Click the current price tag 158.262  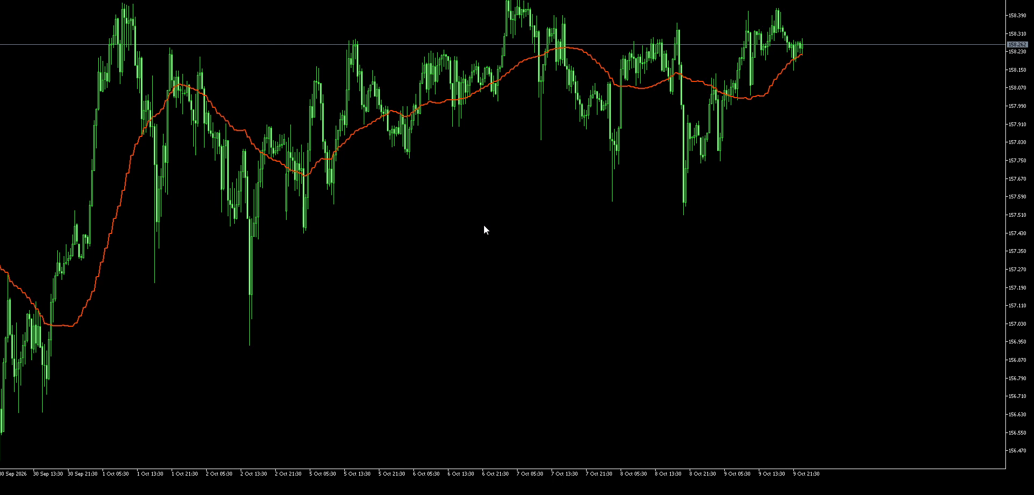coord(1017,45)
